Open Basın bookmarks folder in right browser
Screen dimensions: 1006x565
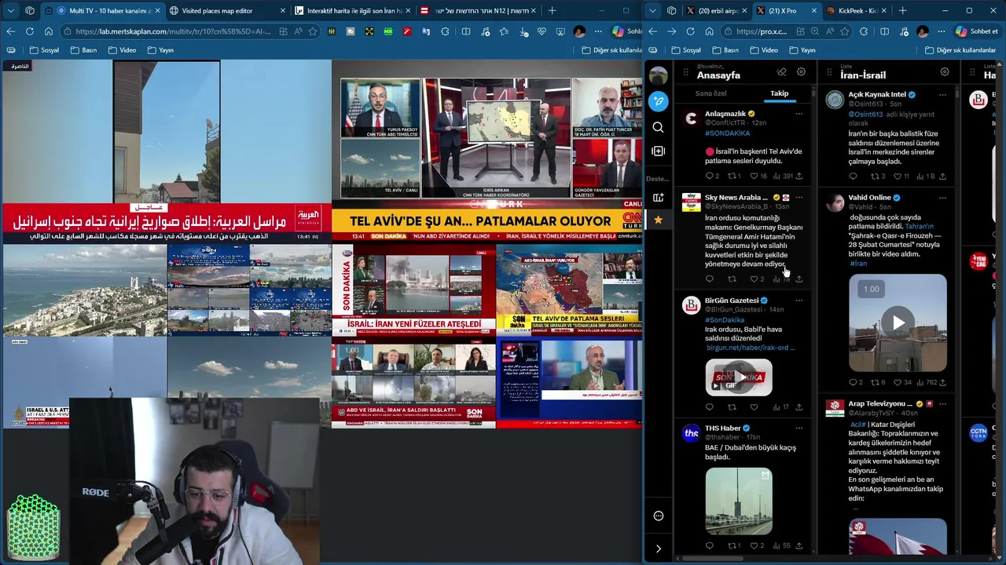click(x=725, y=50)
